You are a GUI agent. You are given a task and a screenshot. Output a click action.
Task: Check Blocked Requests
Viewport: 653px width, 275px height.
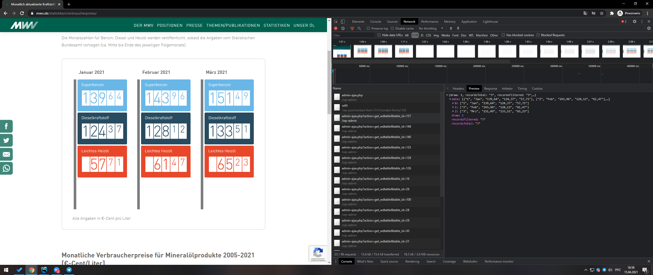click(538, 35)
